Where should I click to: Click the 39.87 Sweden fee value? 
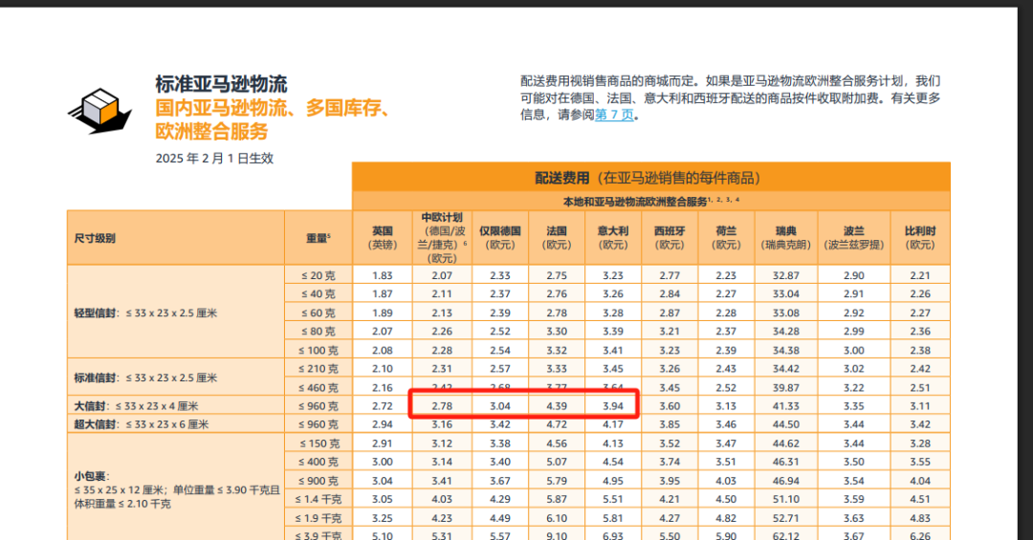786,388
